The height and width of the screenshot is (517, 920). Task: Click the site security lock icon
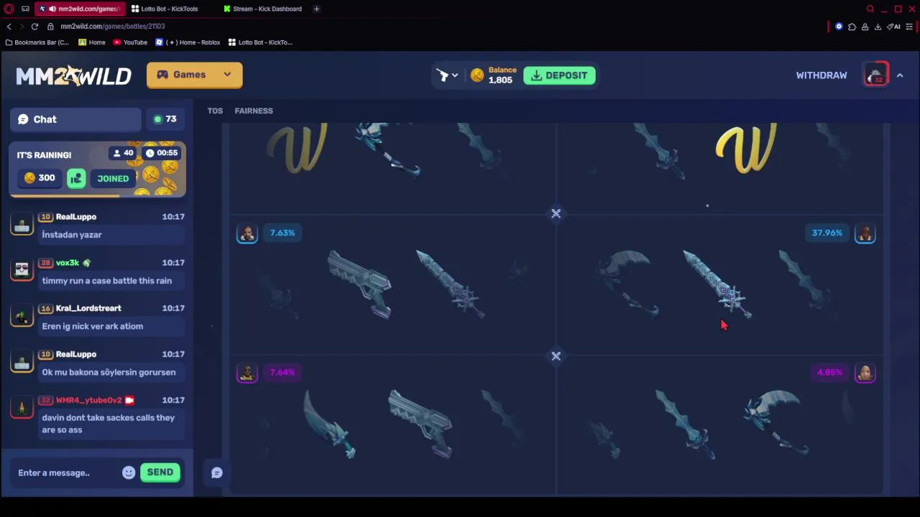[50, 27]
